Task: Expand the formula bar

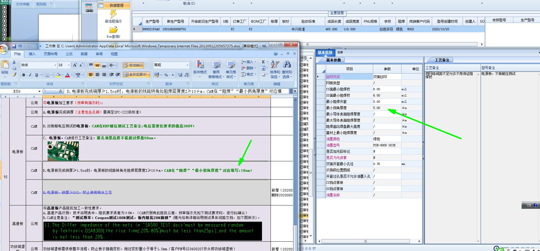Action: coord(295,91)
